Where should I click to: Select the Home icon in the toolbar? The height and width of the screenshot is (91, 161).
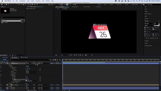click(2, 5)
